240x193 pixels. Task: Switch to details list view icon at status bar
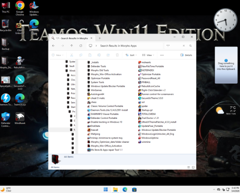189,167
